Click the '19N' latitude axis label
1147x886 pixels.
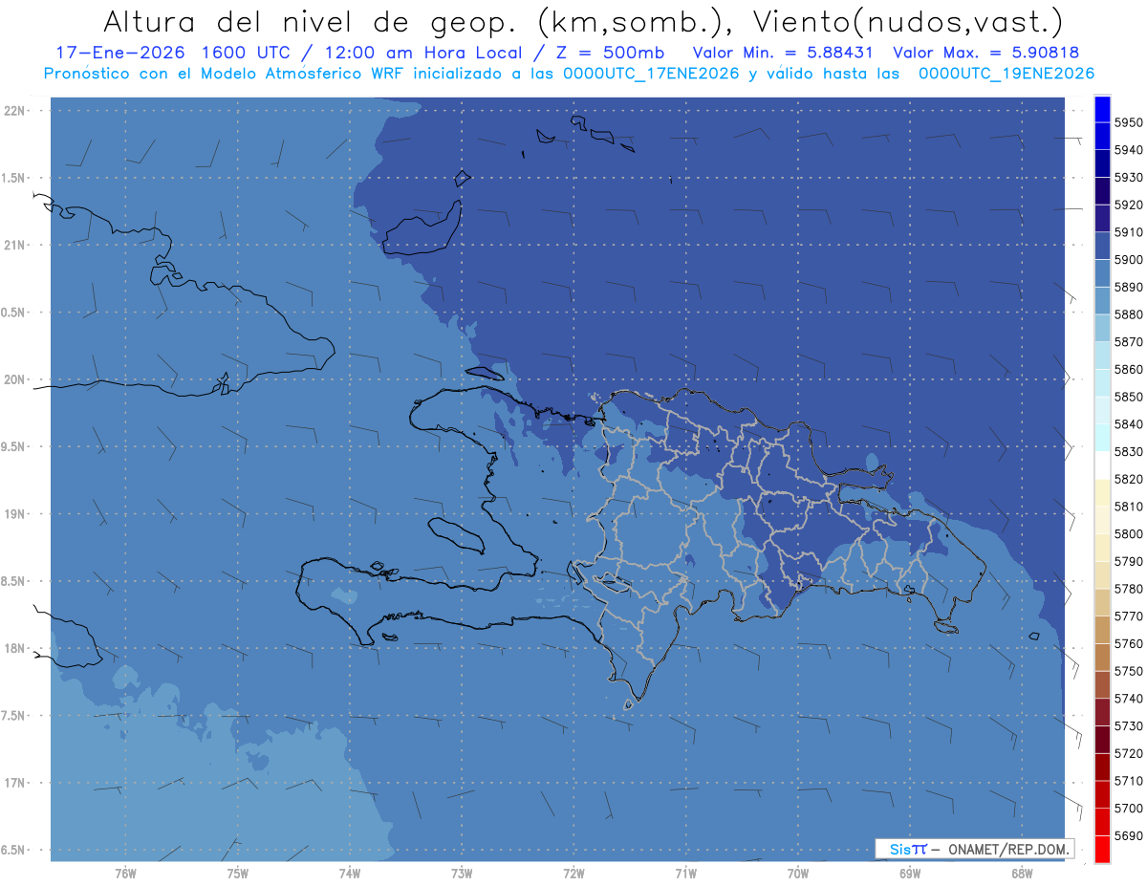coord(13,514)
